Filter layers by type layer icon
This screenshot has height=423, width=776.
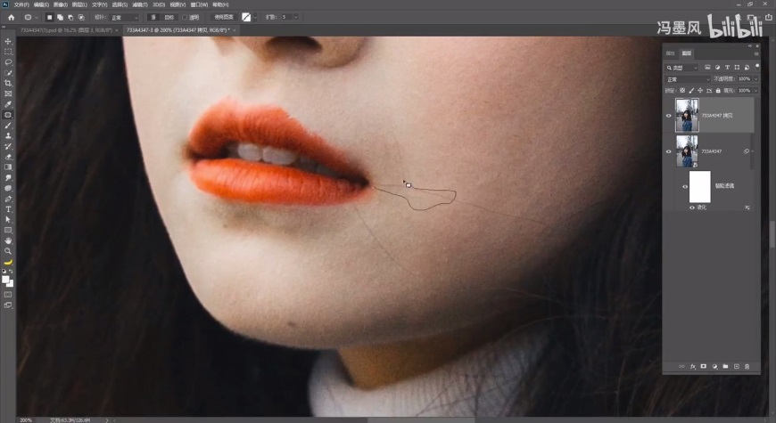pos(727,67)
